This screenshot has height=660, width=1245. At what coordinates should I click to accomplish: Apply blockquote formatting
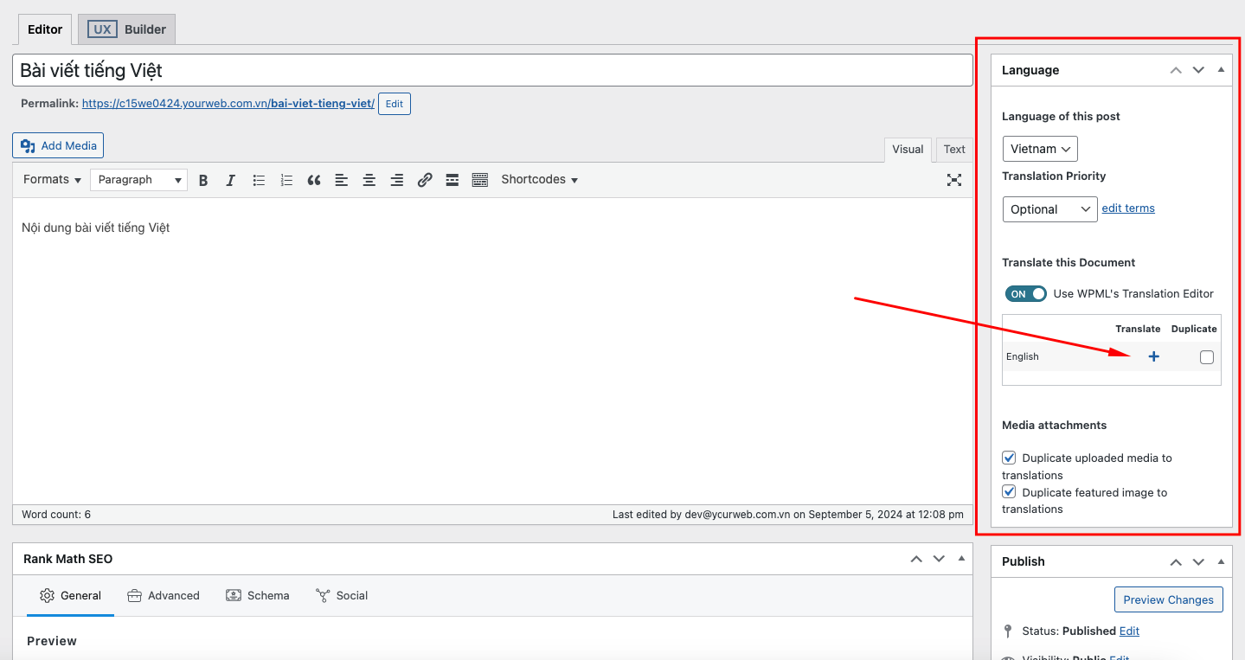pos(314,180)
